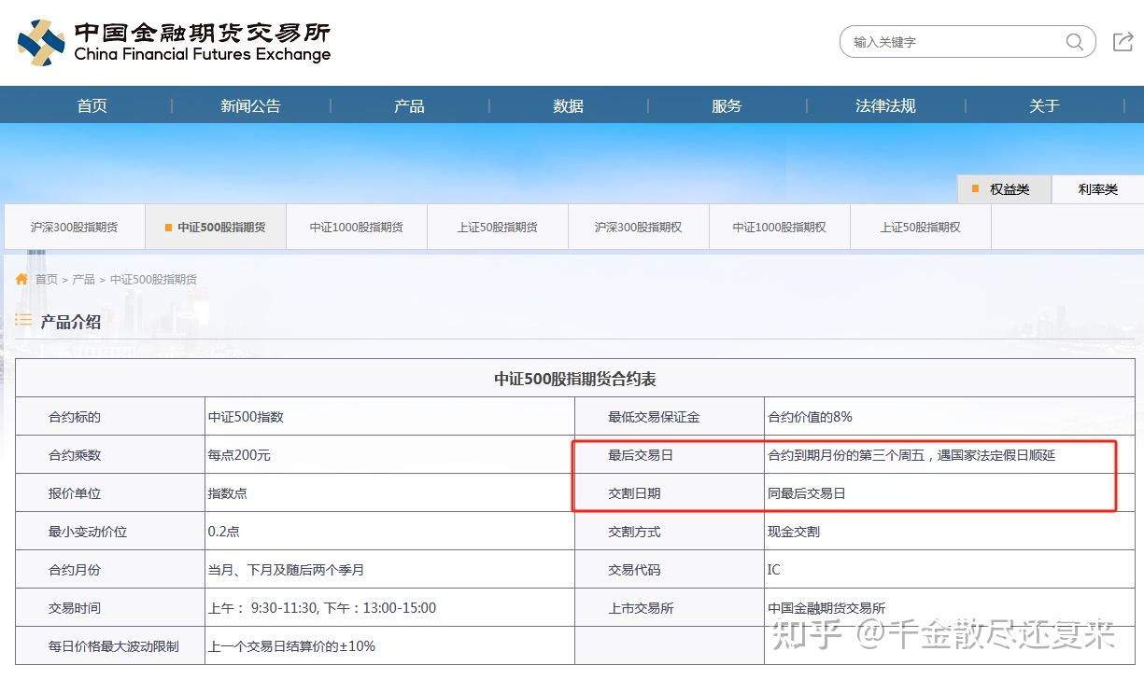Open the 中证1000股指期权 tab
The width and height of the screenshot is (1144, 679).
[779, 226]
